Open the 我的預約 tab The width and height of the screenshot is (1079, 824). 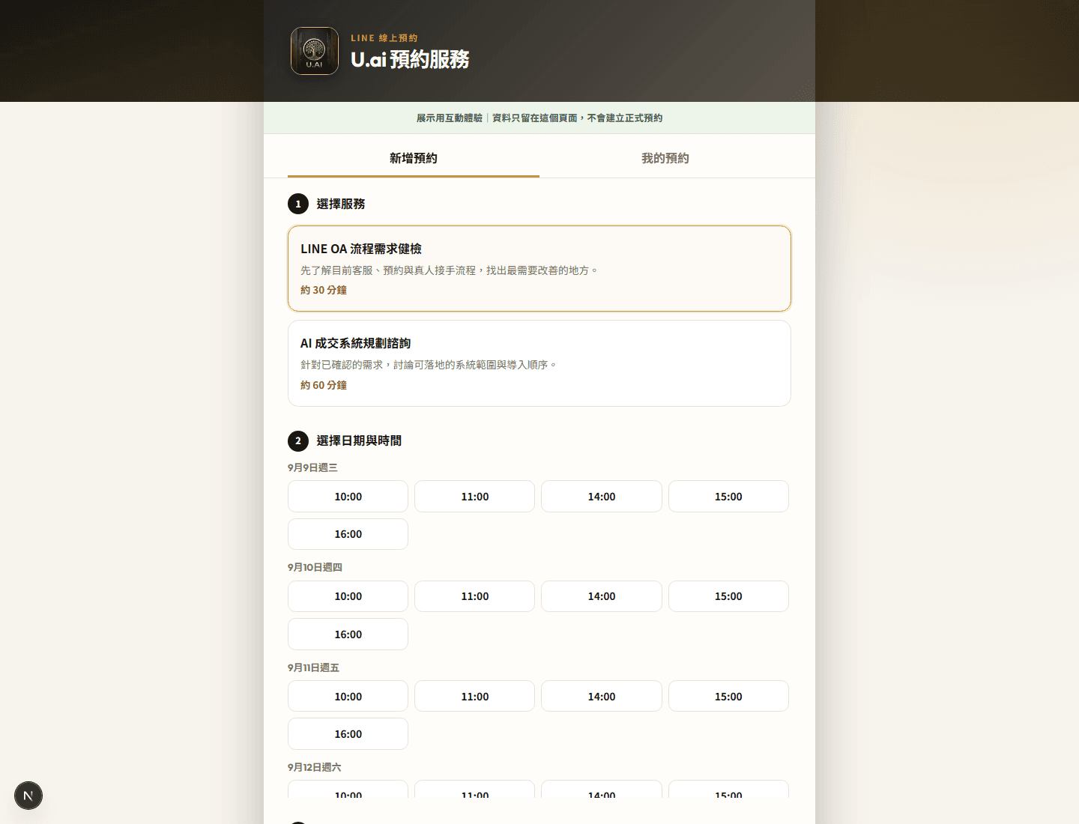point(665,158)
